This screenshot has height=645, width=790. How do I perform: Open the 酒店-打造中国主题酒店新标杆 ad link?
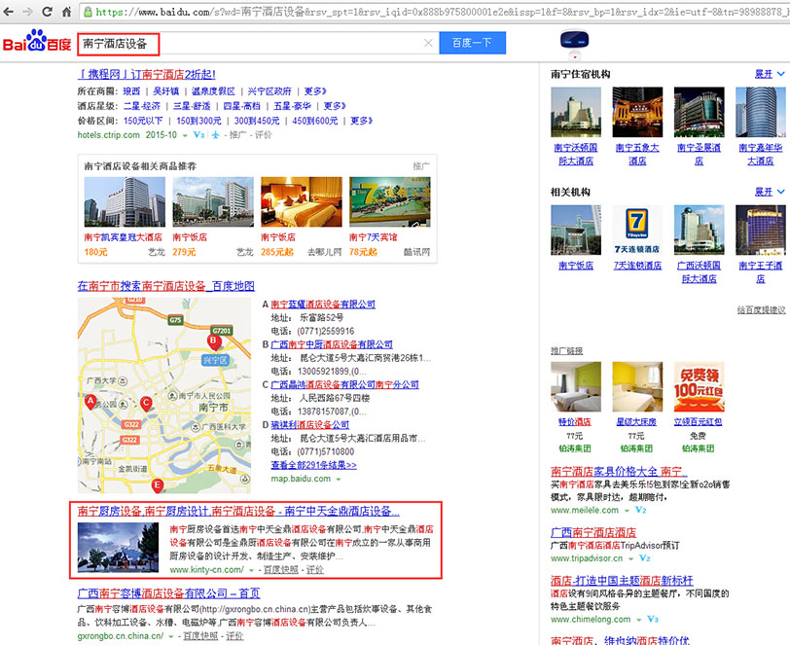click(622, 581)
